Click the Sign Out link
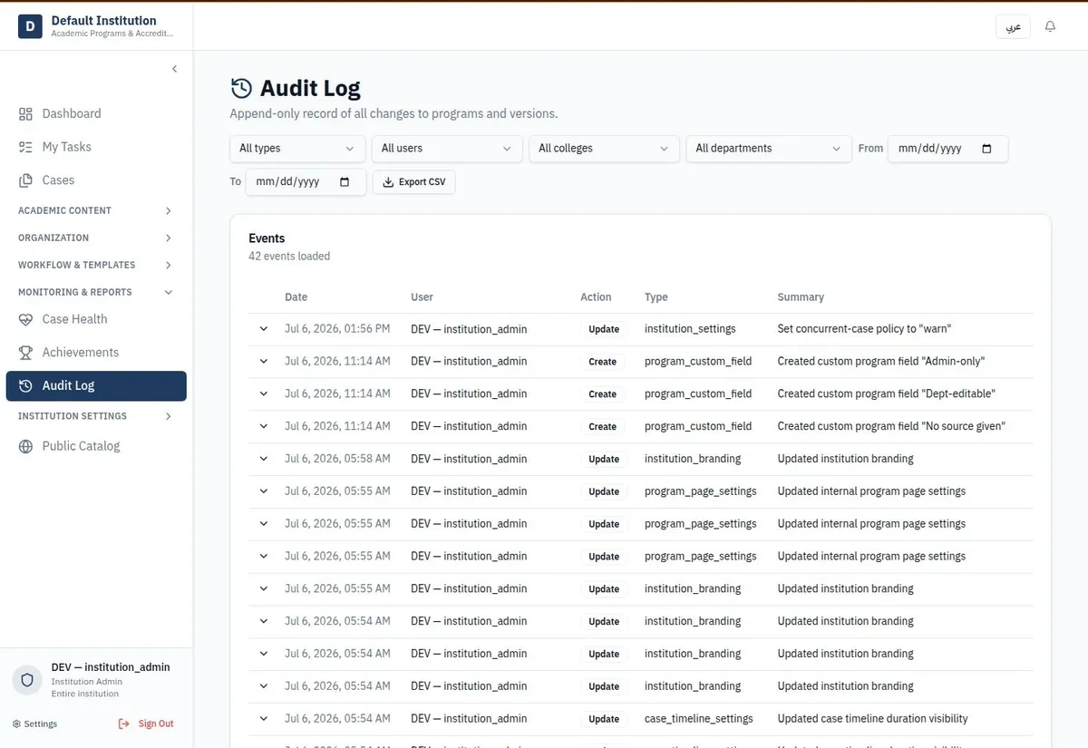Image resolution: width=1088 pixels, height=748 pixels. click(146, 724)
